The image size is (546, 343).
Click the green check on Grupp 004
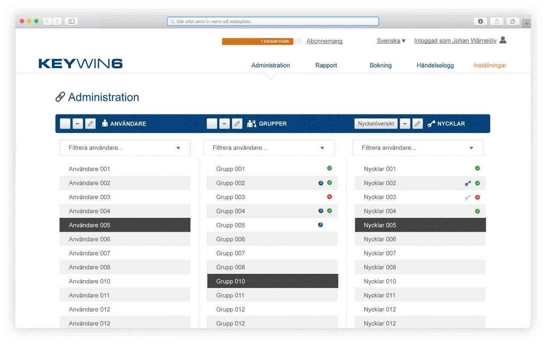point(329,211)
